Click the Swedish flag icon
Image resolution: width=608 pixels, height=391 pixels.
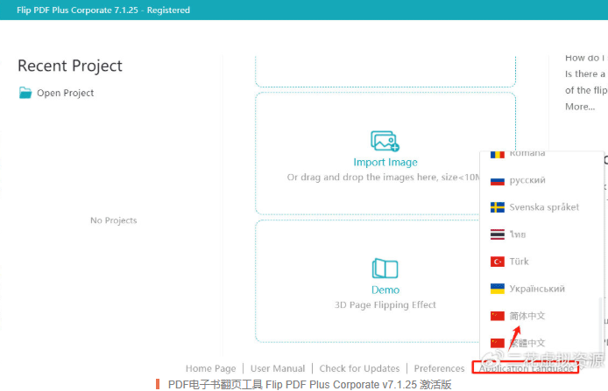[498, 207]
